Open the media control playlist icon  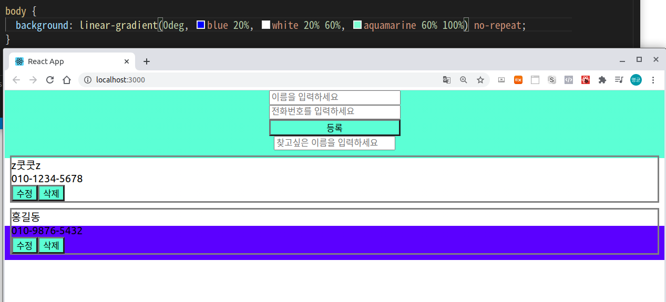[x=619, y=80]
